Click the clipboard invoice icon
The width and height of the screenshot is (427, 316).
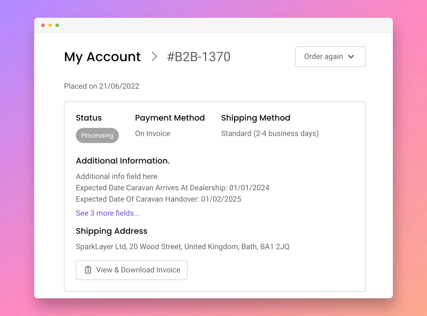click(x=88, y=270)
